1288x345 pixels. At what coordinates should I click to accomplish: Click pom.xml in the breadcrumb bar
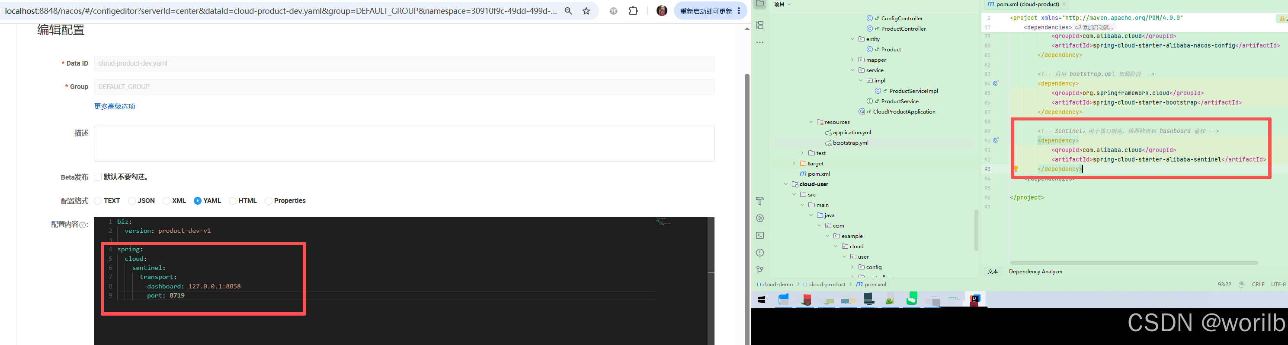click(871, 285)
